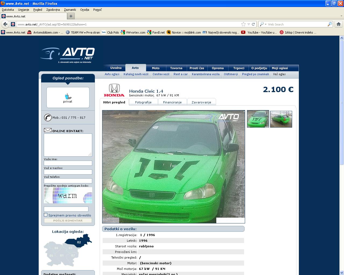The height and width of the screenshot is (275, 344).
Task: Reload the page with the refresh icon
Action: click(x=253, y=24)
